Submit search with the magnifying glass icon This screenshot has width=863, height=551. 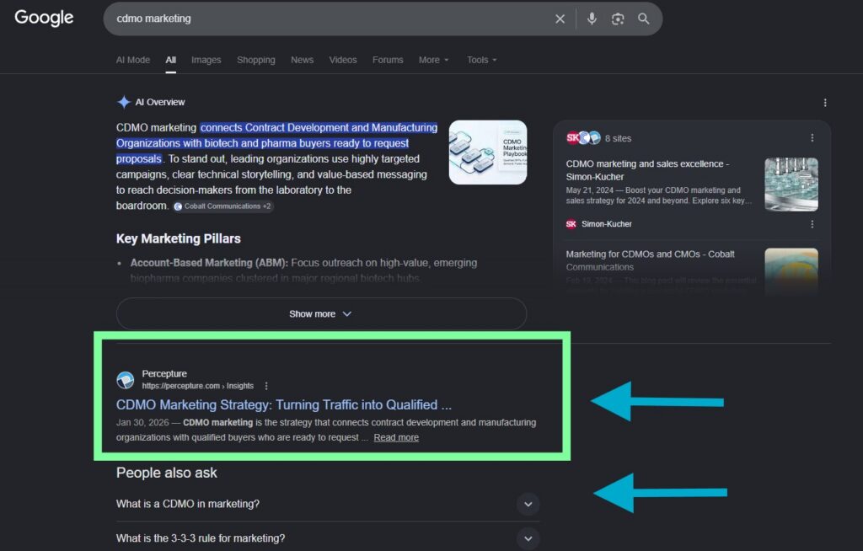click(643, 19)
